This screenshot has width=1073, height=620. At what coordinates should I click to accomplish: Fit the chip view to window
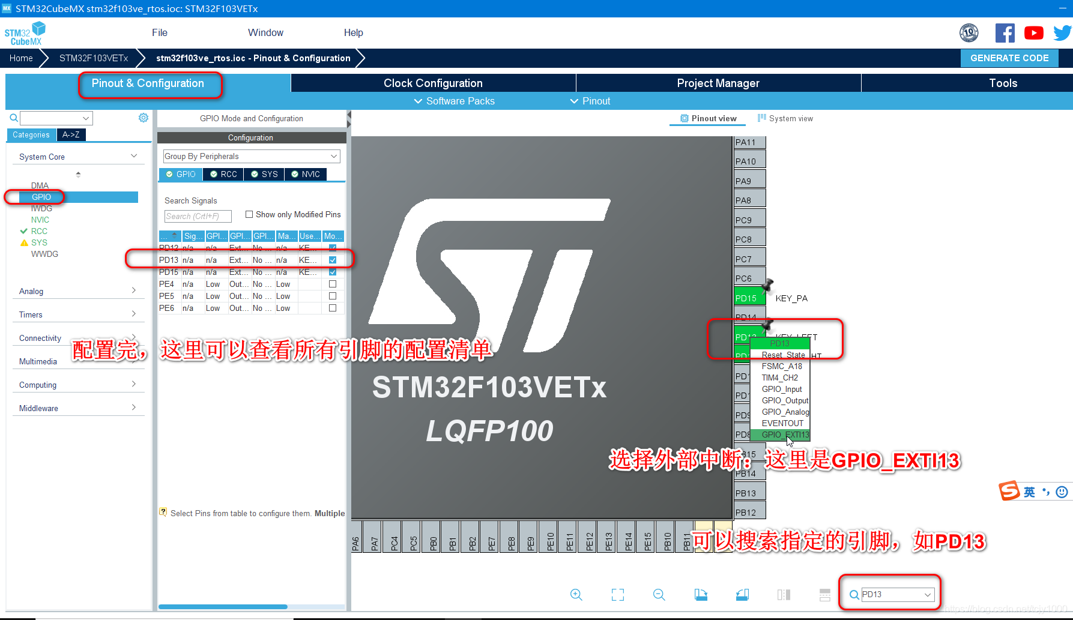617,595
